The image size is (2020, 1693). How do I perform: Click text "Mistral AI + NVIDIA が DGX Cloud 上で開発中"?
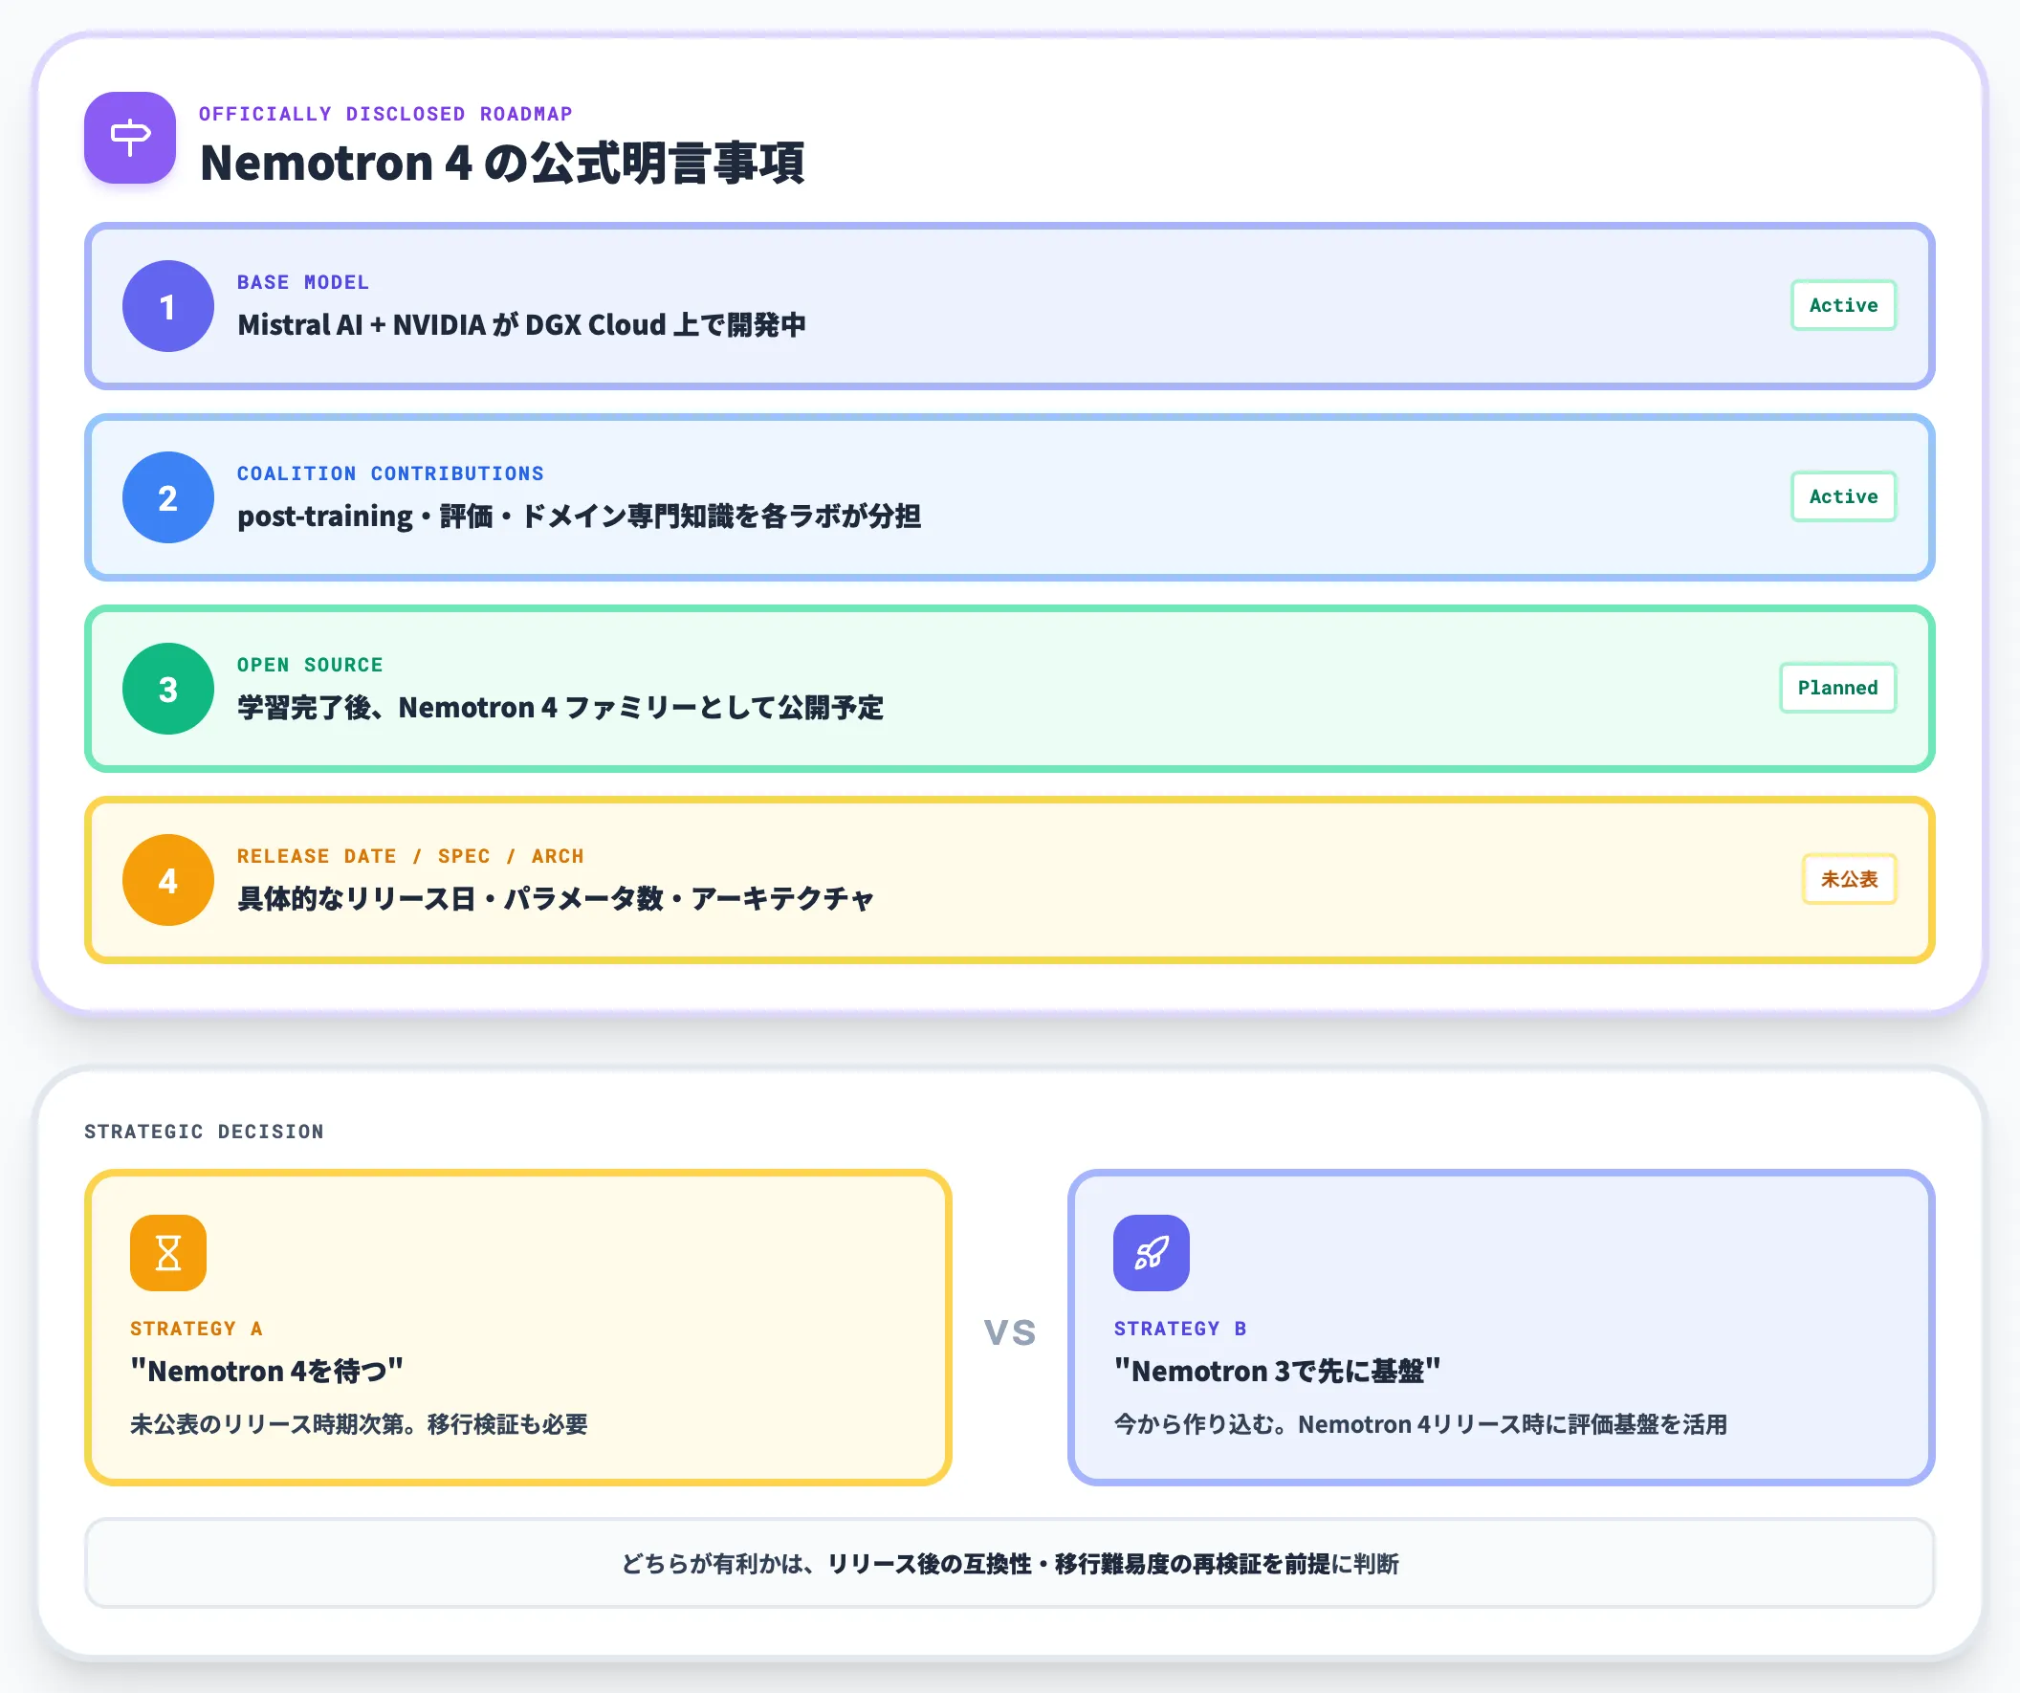(521, 325)
